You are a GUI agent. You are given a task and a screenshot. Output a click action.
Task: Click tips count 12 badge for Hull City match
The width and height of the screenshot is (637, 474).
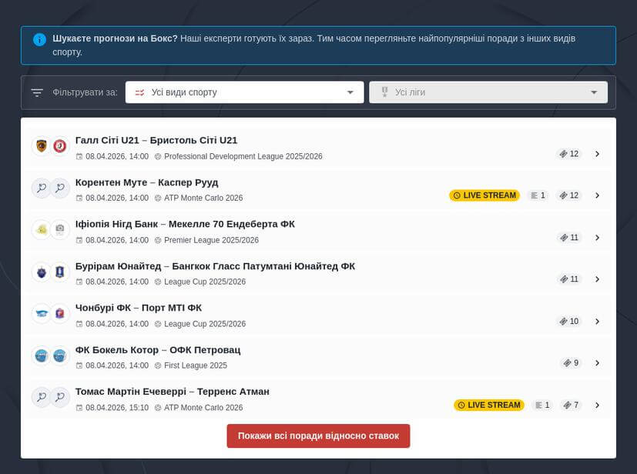coord(568,154)
